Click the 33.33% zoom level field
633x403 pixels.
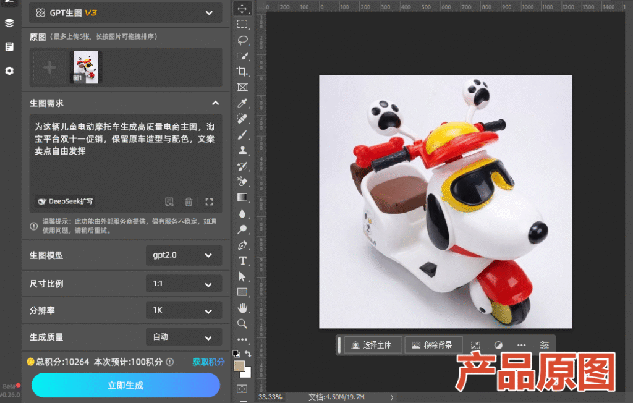coord(270,397)
